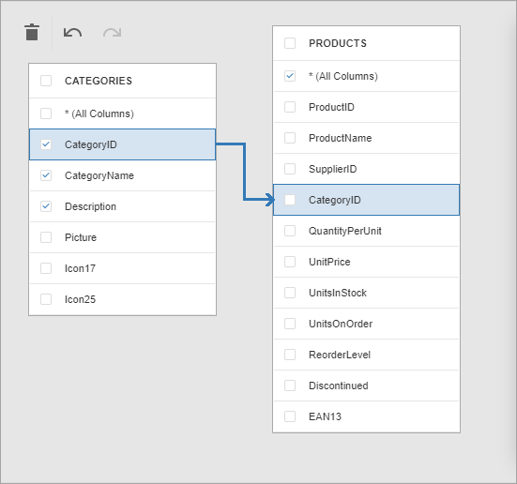Image resolution: width=517 pixels, height=484 pixels.
Task: Click the UnitsInStock column label
Action: coord(338,293)
